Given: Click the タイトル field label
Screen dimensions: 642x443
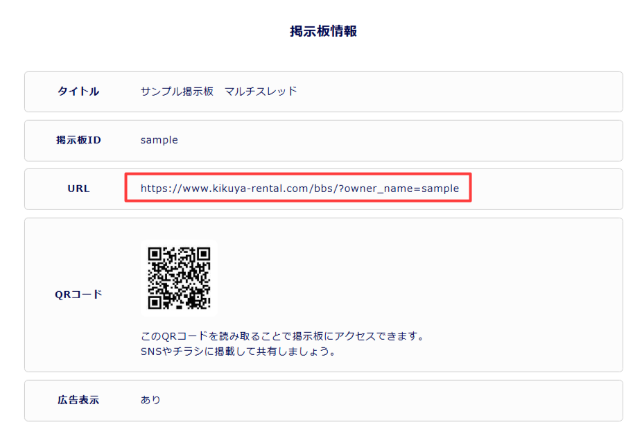Looking at the screenshot, I should pos(78,92).
